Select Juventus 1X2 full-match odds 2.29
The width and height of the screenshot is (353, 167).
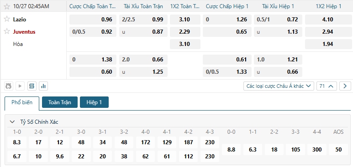click(x=185, y=32)
